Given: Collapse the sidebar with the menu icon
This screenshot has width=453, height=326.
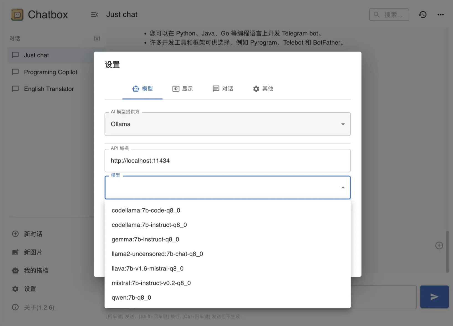Looking at the screenshot, I should coord(95,14).
